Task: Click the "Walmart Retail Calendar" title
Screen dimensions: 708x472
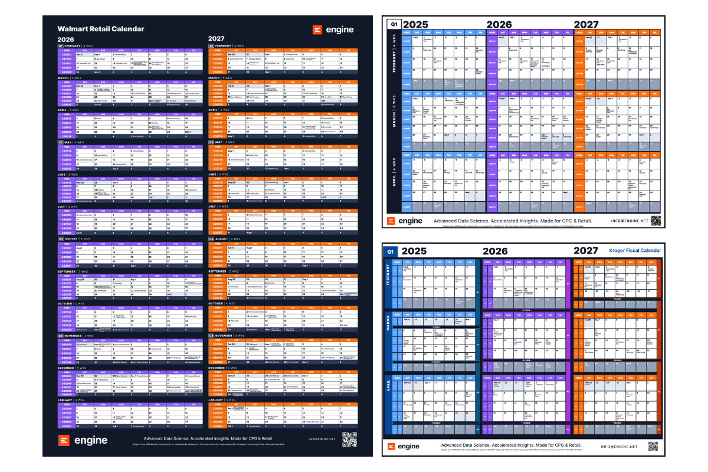Action: [x=100, y=28]
